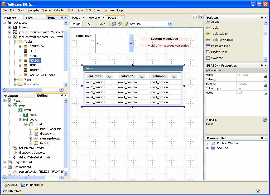This screenshot has height=195, width=270.
Task: Click the CARRENTAL table icon
Action: (26, 46)
